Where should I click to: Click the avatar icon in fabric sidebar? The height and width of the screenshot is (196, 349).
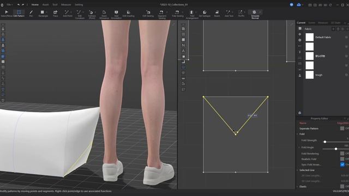coord(300,76)
